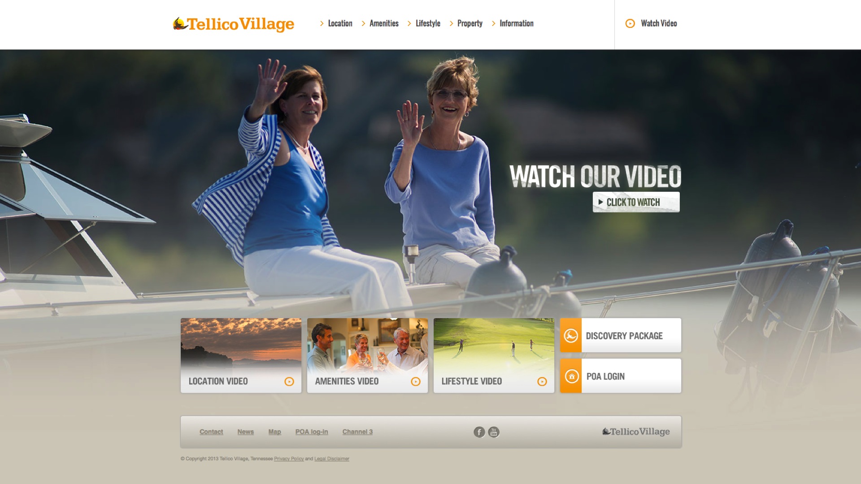This screenshot has width=861, height=484.
Task: Click the Amenities Video play circle icon
Action: (x=416, y=381)
